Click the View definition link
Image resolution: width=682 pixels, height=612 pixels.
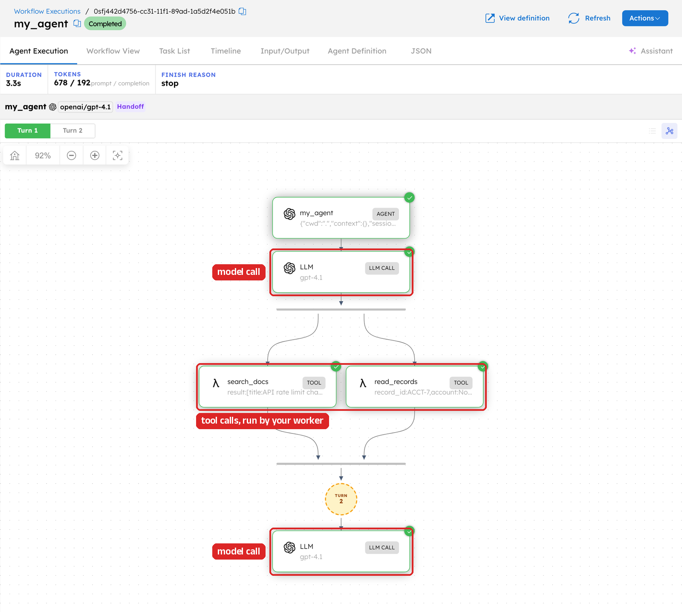pos(517,18)
